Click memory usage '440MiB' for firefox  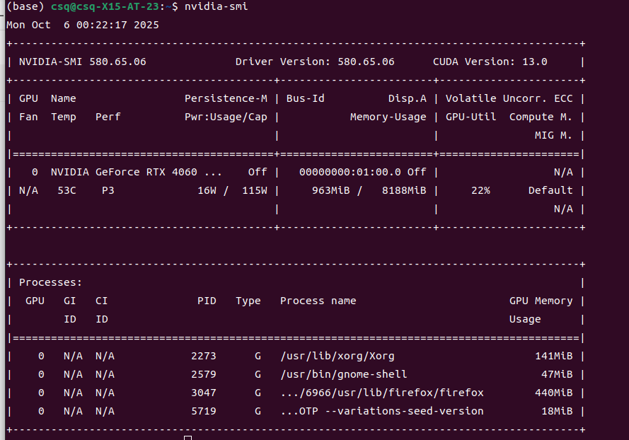(553, 393)
